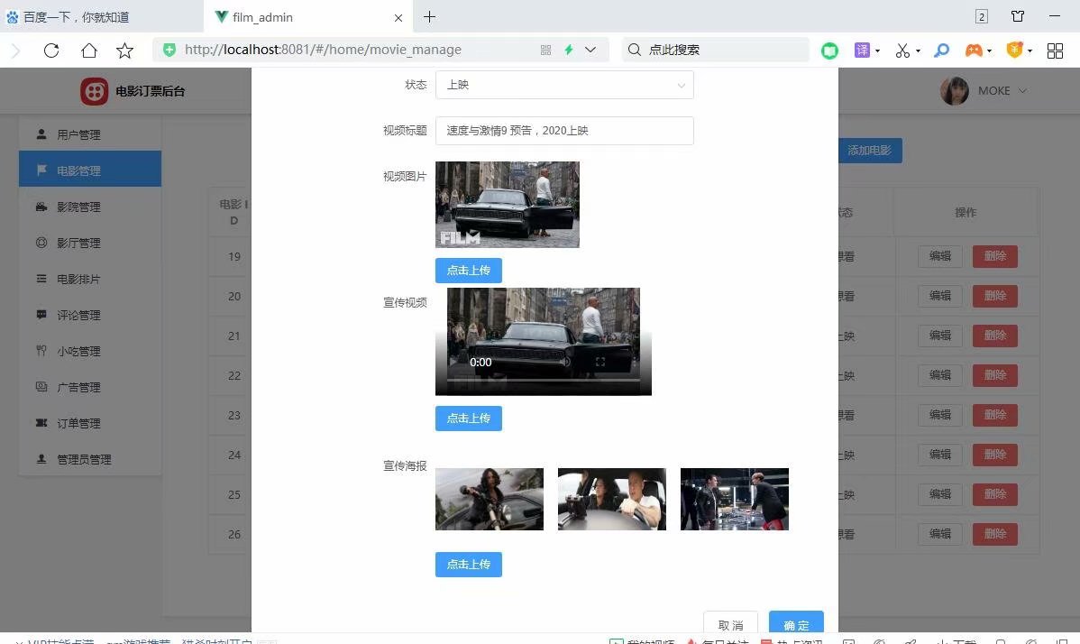Viewport: 1080px width, 644px height.
Task: Click the green lightning speed-mode icon
Action: click(569, 50)
